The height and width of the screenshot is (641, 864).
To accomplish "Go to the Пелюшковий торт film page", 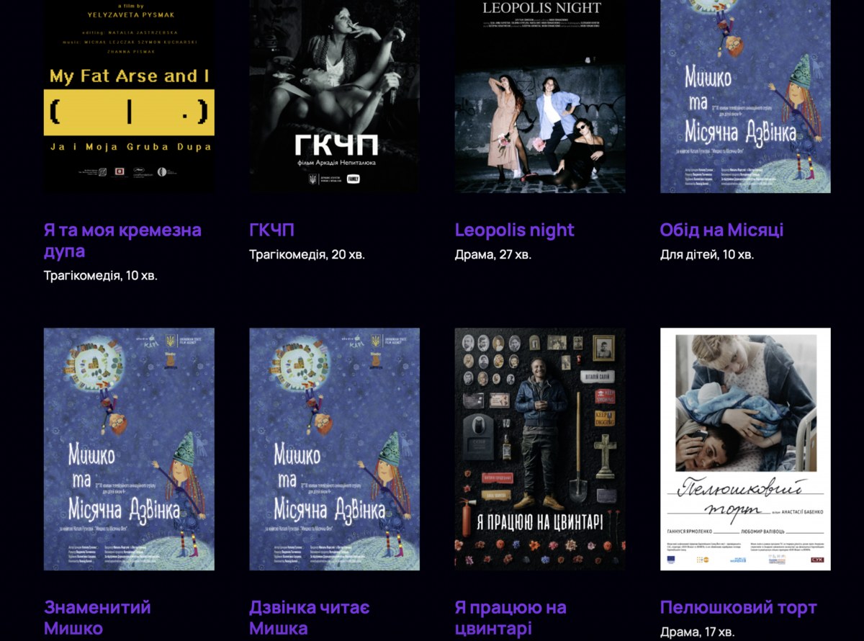I will click(739, 608).
